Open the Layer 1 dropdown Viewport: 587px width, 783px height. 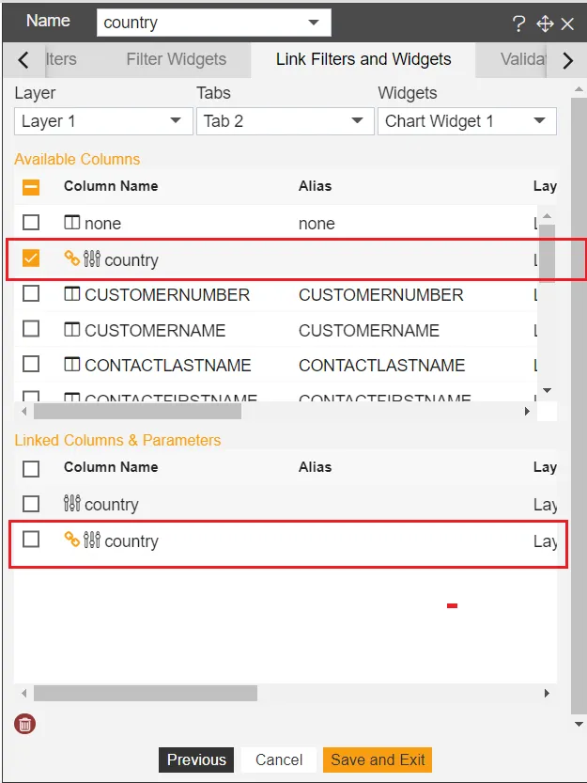pos(103,121)
